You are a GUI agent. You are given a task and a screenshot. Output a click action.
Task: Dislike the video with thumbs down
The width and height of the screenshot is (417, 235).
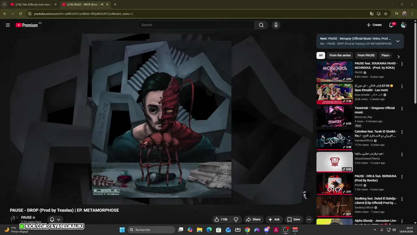pyautogui.click(x=236, y=219)
